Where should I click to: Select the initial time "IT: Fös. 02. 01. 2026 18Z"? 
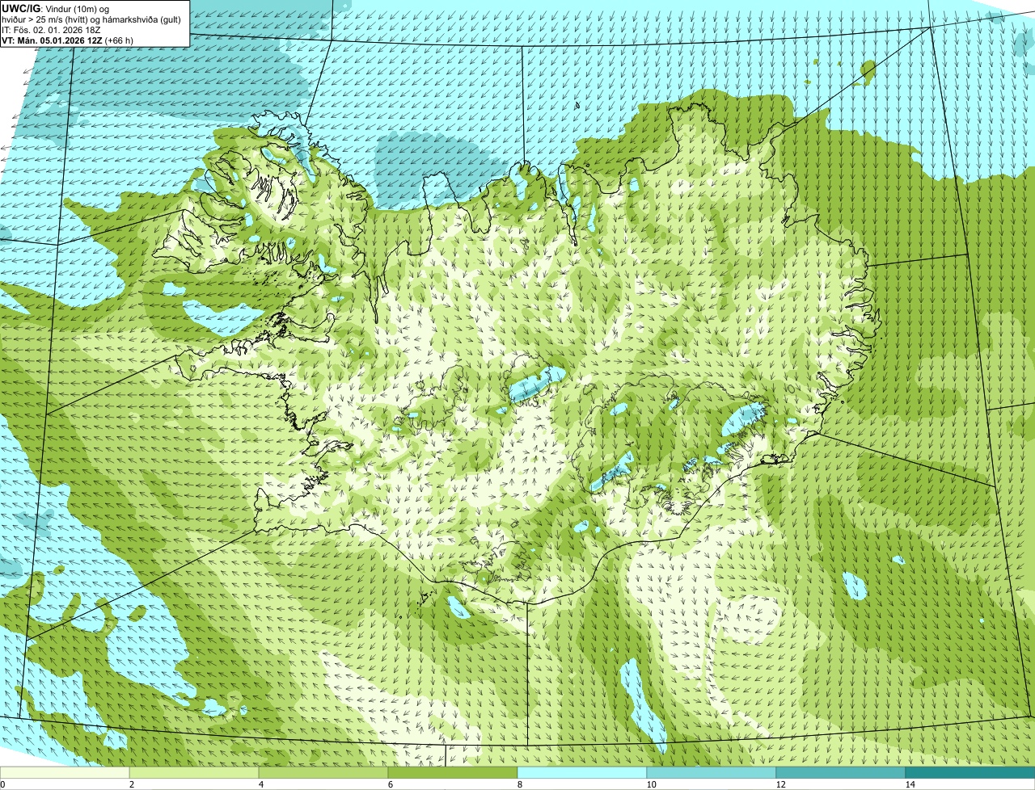point(52,30)
